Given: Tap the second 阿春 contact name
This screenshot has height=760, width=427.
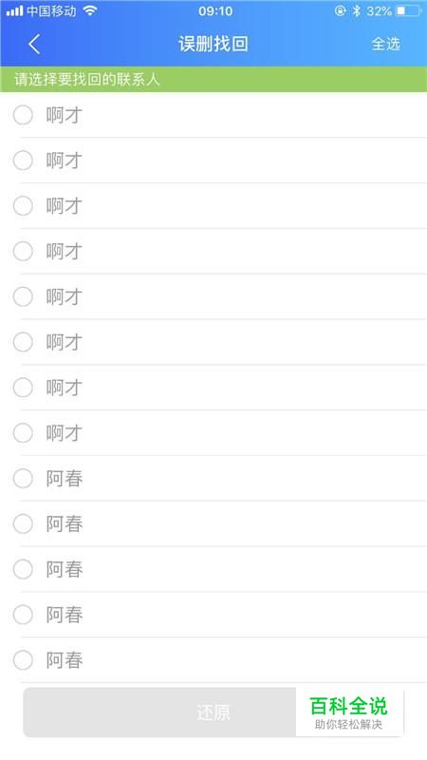Looking at the screenshot, I should pos(65,524).
